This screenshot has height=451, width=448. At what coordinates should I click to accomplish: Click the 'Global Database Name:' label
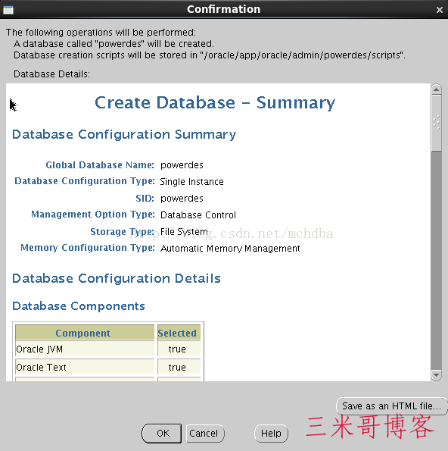point(100,165)
